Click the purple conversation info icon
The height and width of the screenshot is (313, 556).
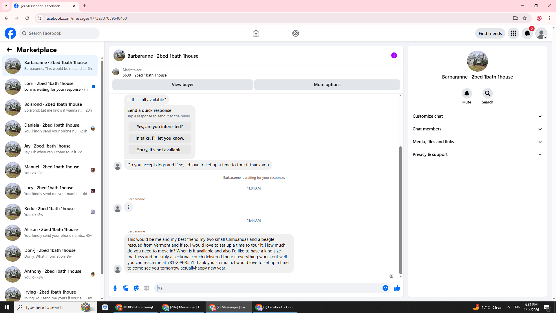click(x=394, y=55)
